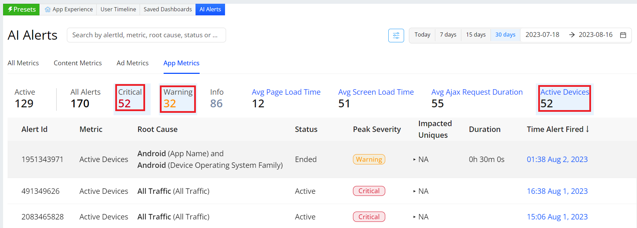Toggle the Info alerts filter
The image size is (637, 228).
pos(216,98)
